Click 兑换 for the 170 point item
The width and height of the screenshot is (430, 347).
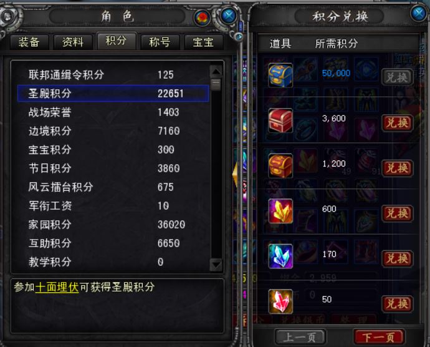[x=398, y=258]
